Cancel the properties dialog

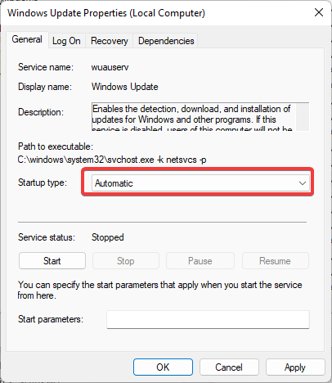[x=229, y=367]
